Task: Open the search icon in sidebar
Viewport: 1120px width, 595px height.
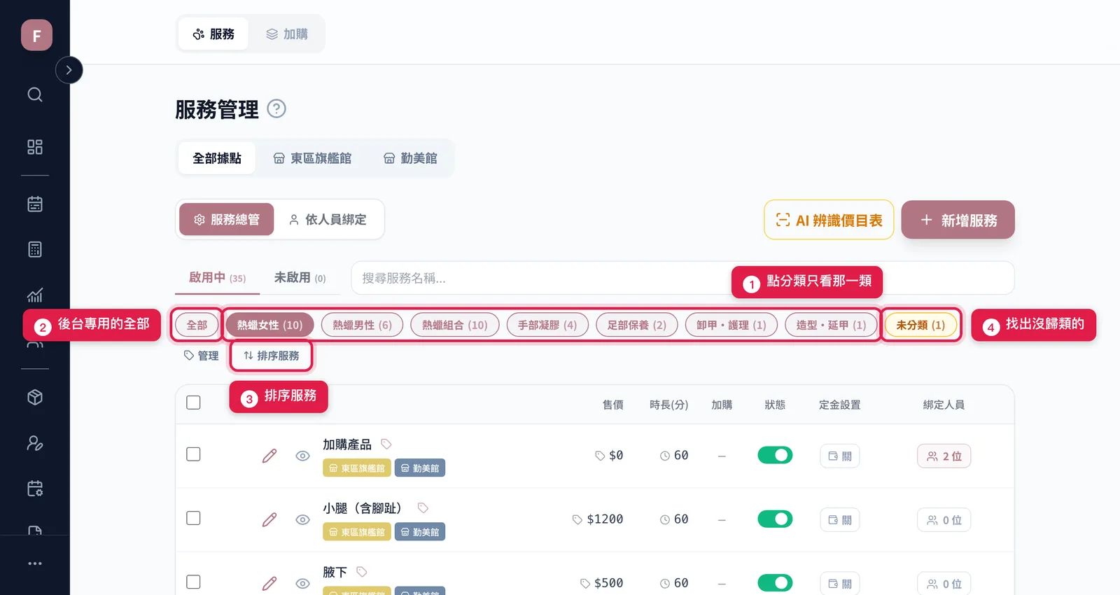Action: [x=35, y=94]
